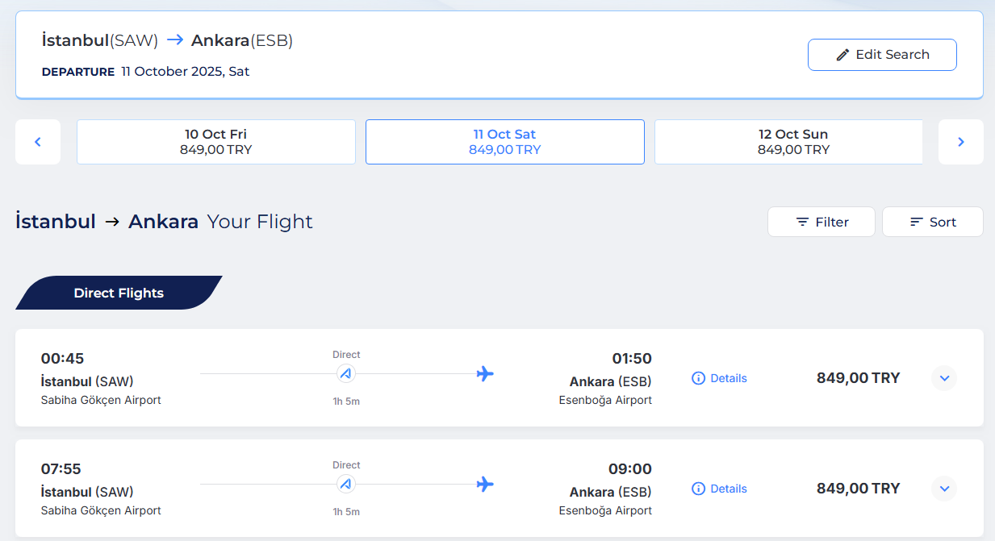Click the airline logo on 07:55 flight

[346, 484]
